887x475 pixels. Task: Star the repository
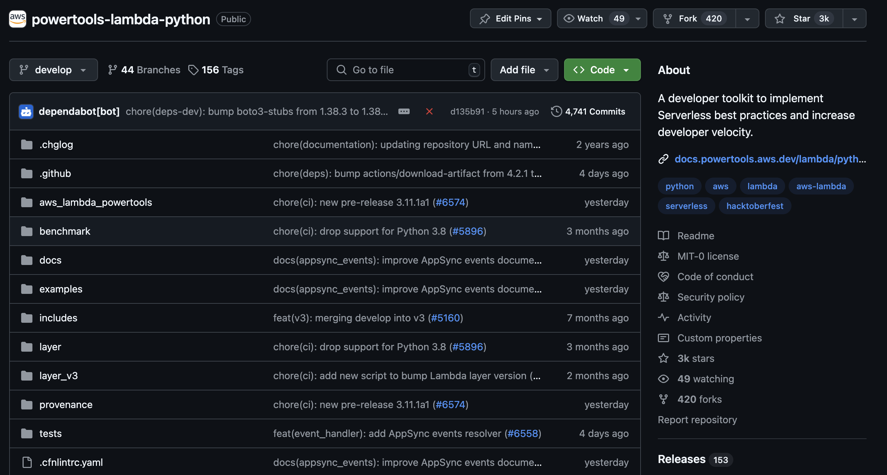tap(804, 18)
